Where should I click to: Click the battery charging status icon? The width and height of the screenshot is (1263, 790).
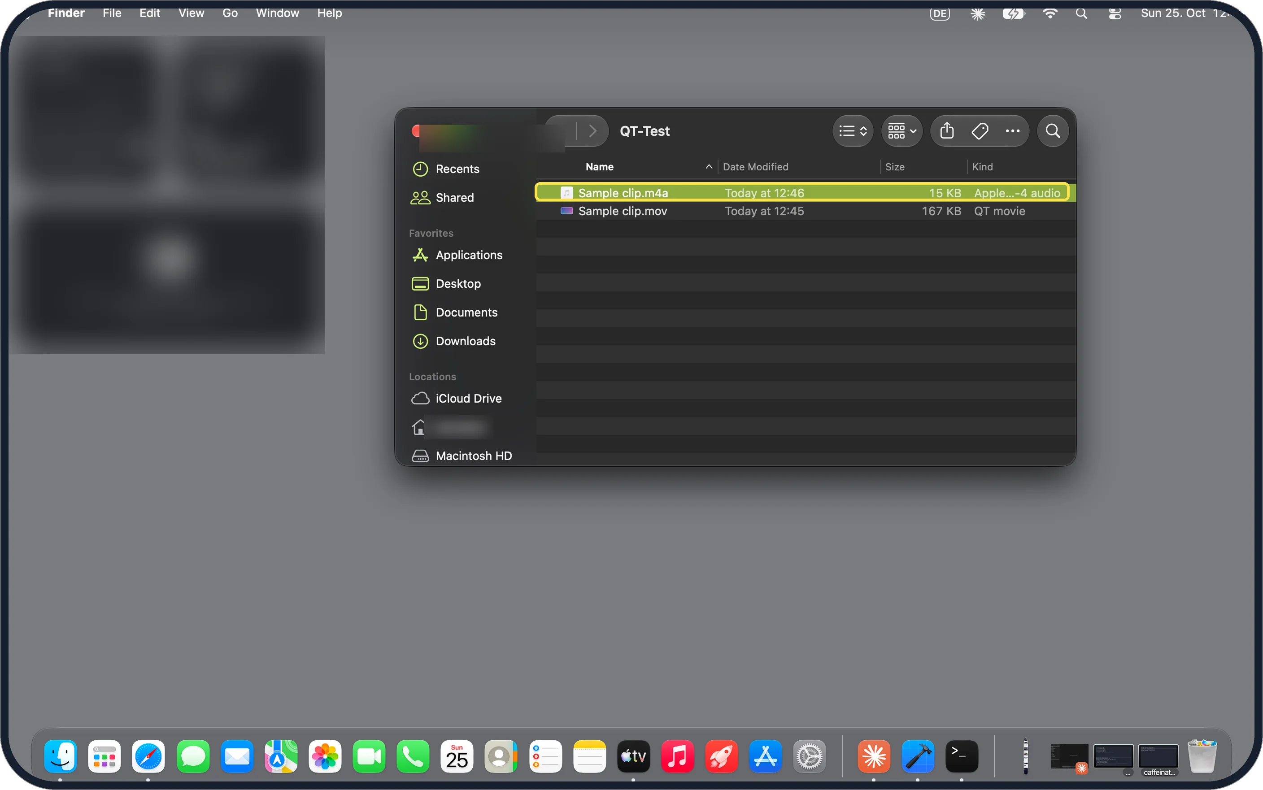[x=1013, y=13]
